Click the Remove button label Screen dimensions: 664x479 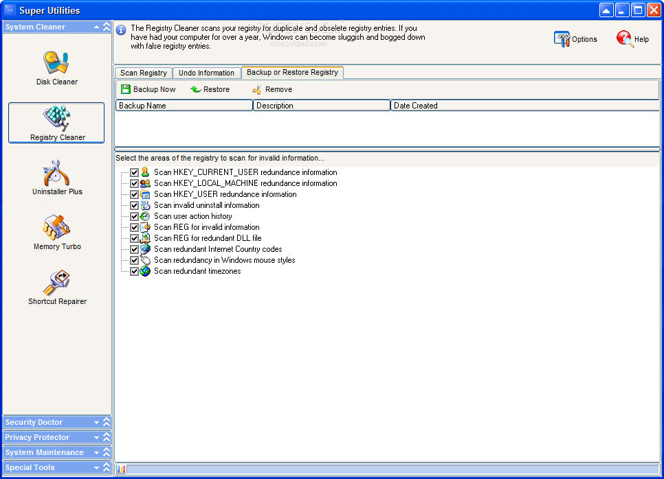(278, 89)
